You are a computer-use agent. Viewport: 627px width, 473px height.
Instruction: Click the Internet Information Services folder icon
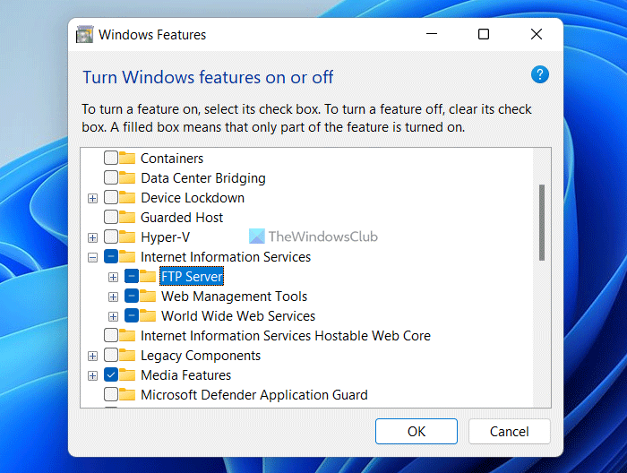click(x=127, y=256)
